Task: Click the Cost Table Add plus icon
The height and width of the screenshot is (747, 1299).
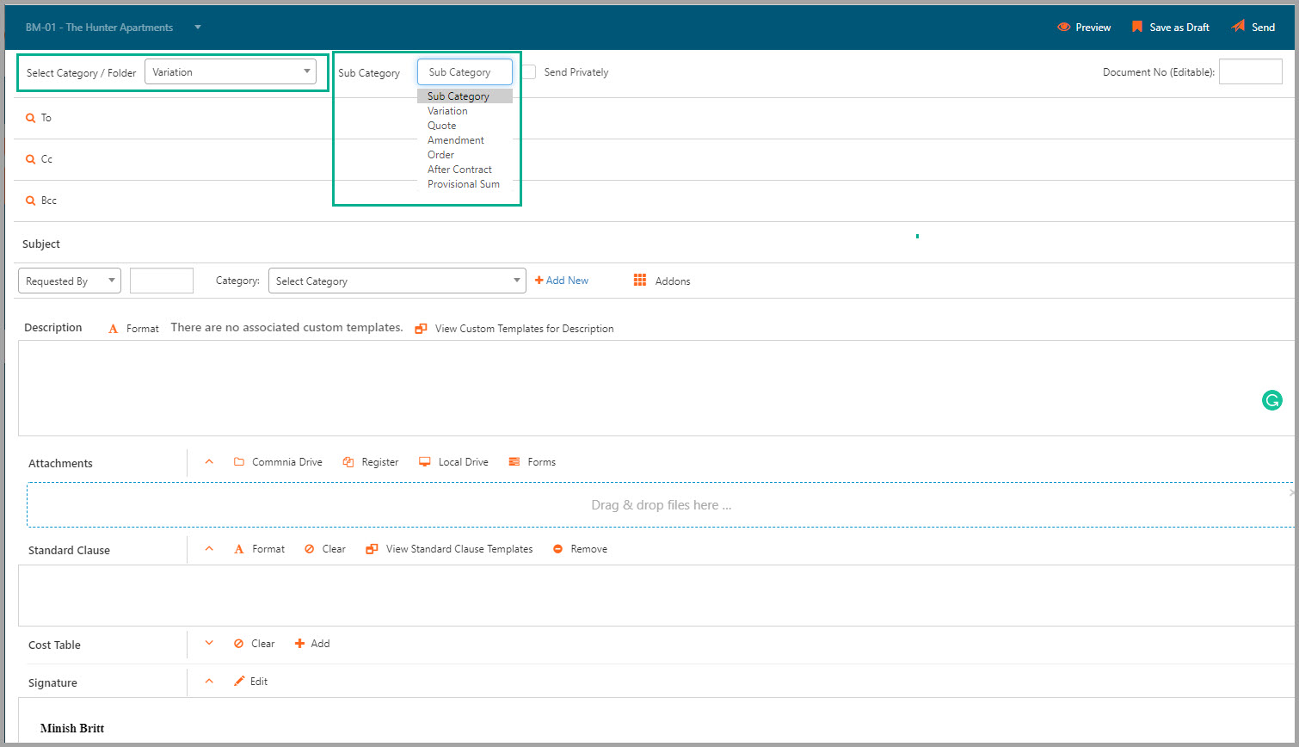Action: tap(299, 644)
